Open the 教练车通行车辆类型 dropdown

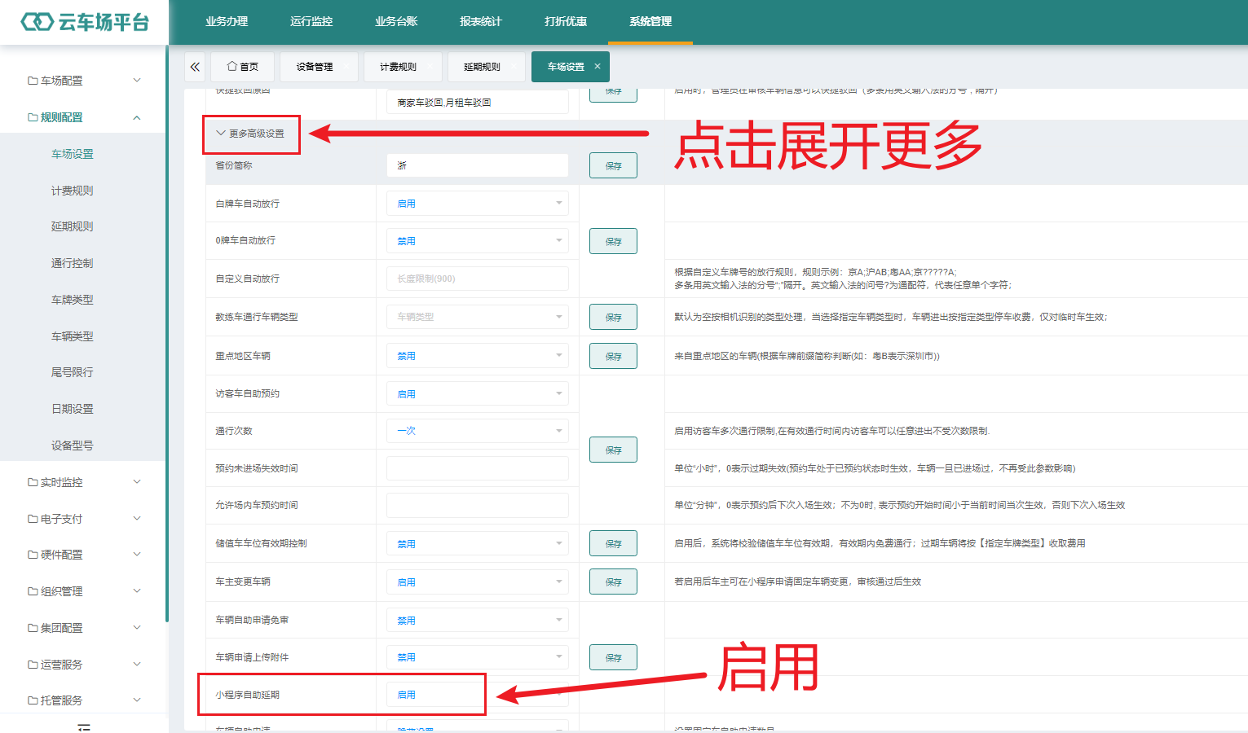point(478,317)
